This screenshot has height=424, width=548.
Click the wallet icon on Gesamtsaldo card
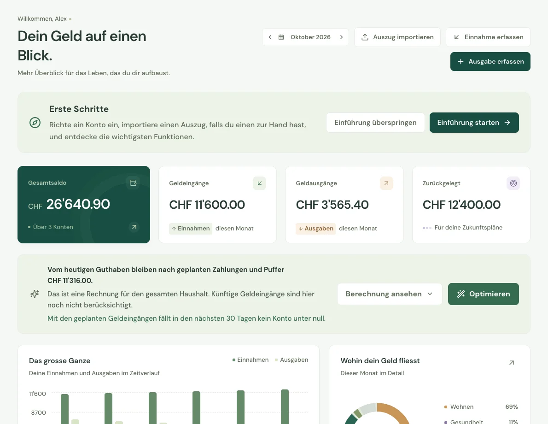click(x=133, y=183)
